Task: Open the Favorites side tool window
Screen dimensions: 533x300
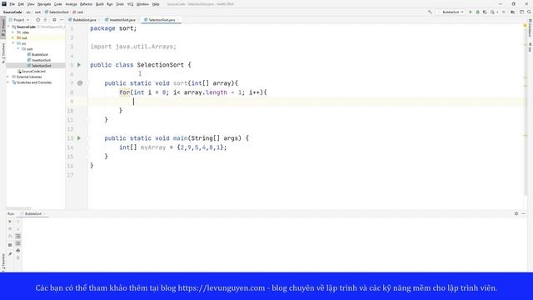Action: click(3, 262)
